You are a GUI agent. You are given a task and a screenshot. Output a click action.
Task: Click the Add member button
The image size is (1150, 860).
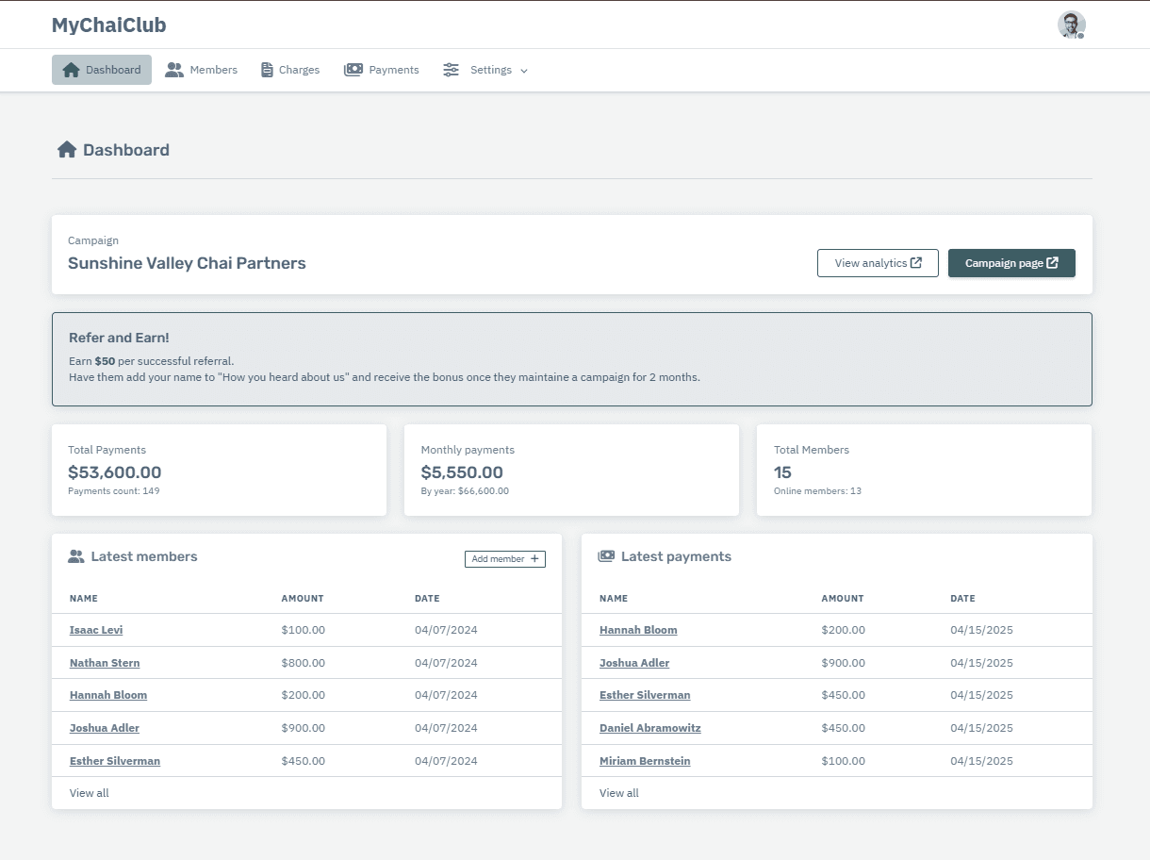[x=505, y=559]
